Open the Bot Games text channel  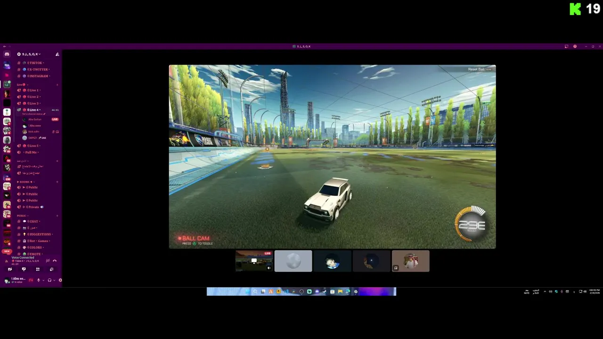pyautogui.click(x=36, y=241)
